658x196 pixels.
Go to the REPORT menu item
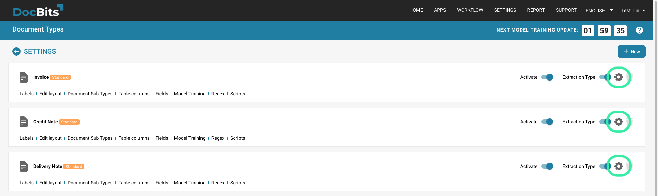536,10
